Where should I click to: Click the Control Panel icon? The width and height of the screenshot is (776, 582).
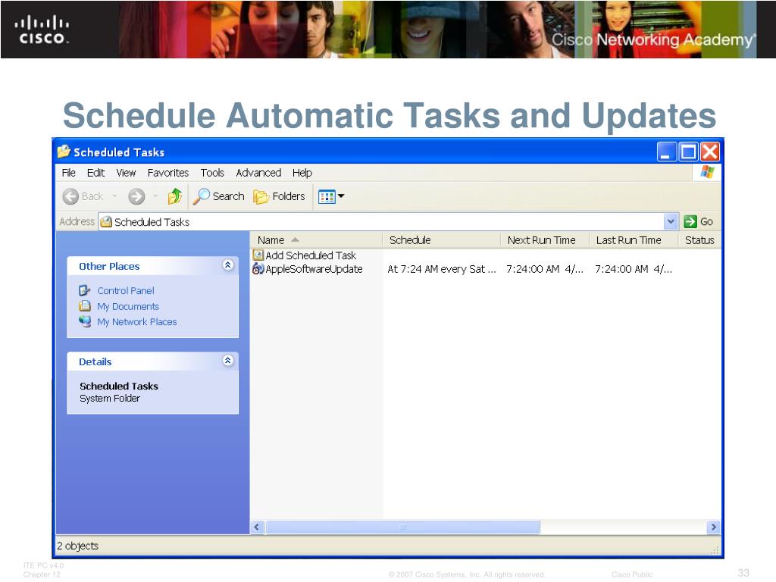[x=85, y=291]
